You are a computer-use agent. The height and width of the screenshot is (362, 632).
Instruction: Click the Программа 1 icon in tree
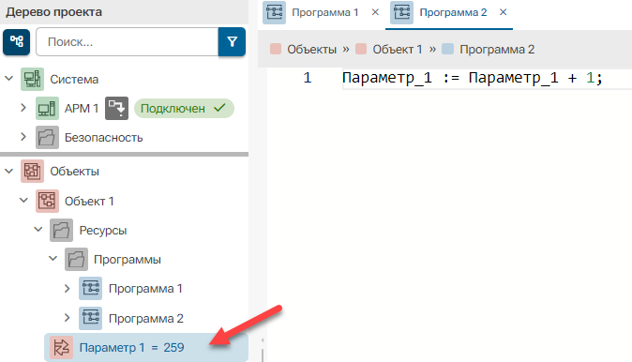pyautogui.click(x=91, y=288)
